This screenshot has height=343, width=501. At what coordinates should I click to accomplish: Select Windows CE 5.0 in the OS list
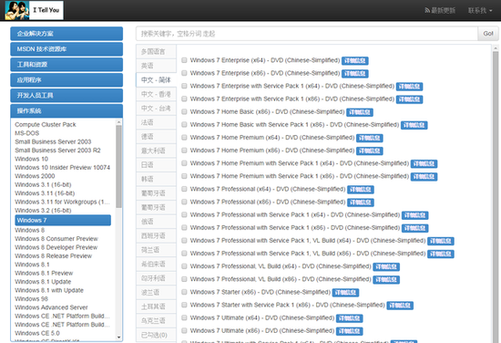point(37,333)
